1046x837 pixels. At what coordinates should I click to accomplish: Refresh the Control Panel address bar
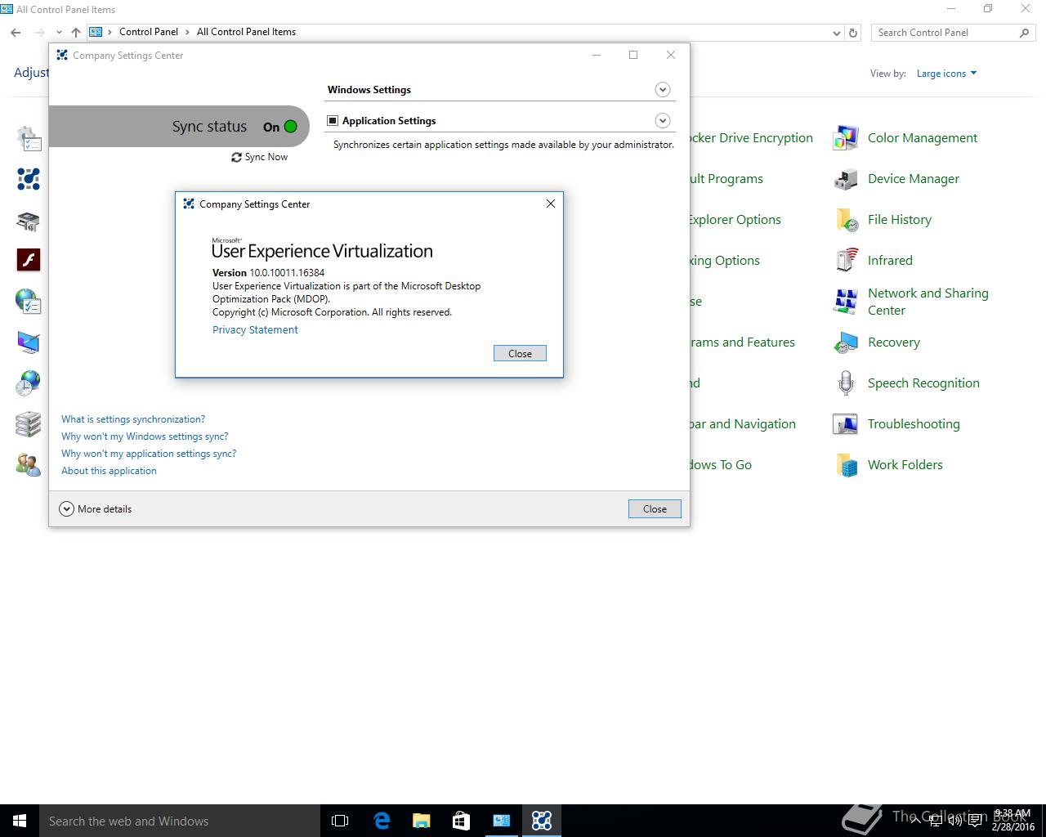(853, 33)
